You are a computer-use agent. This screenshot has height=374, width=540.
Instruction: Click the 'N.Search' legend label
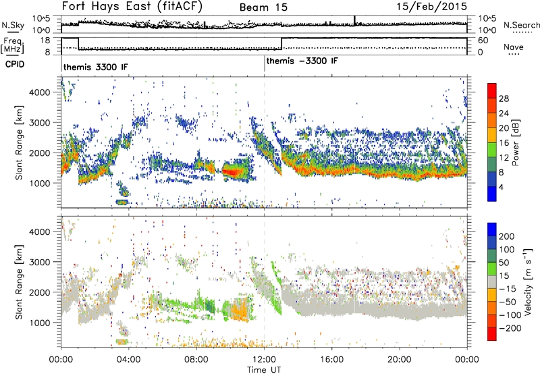[521, 25]
